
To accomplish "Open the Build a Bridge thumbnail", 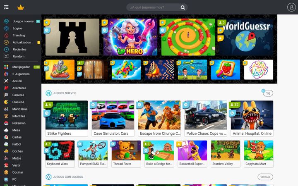I will pyautogui.click(x=159, y=150).
